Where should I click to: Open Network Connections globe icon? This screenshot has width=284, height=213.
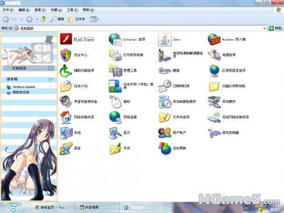115,117
